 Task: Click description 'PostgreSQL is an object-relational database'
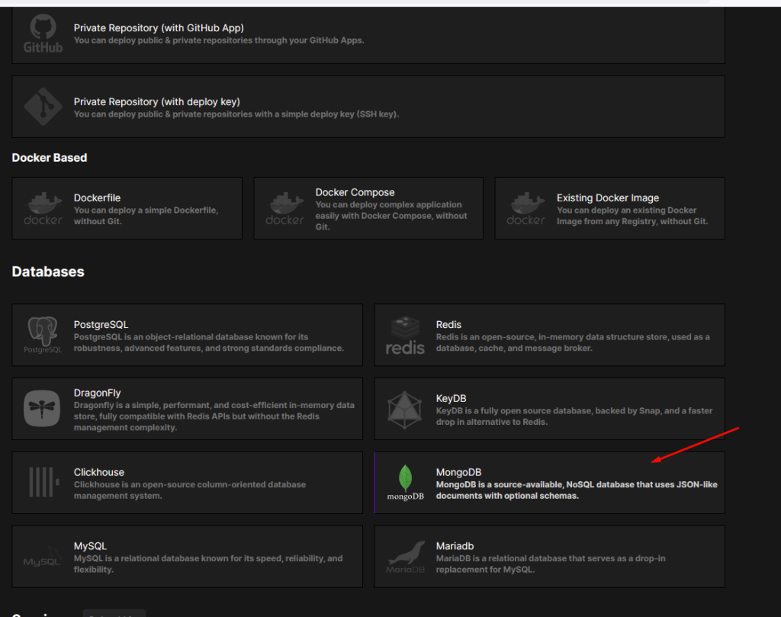(209, 342)
